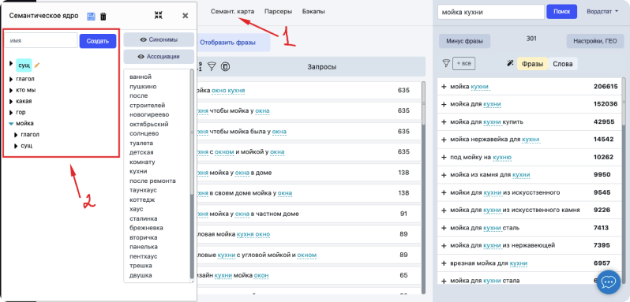
Task: Edit the сущ group via pencil icon
Action: (37, 65)
